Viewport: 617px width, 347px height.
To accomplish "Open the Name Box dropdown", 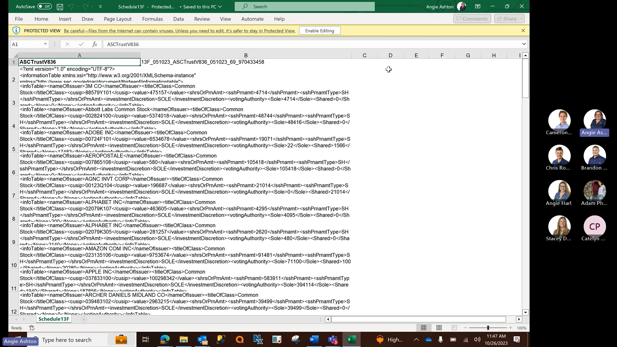I will pyautogui.click(x=45, y=44).
